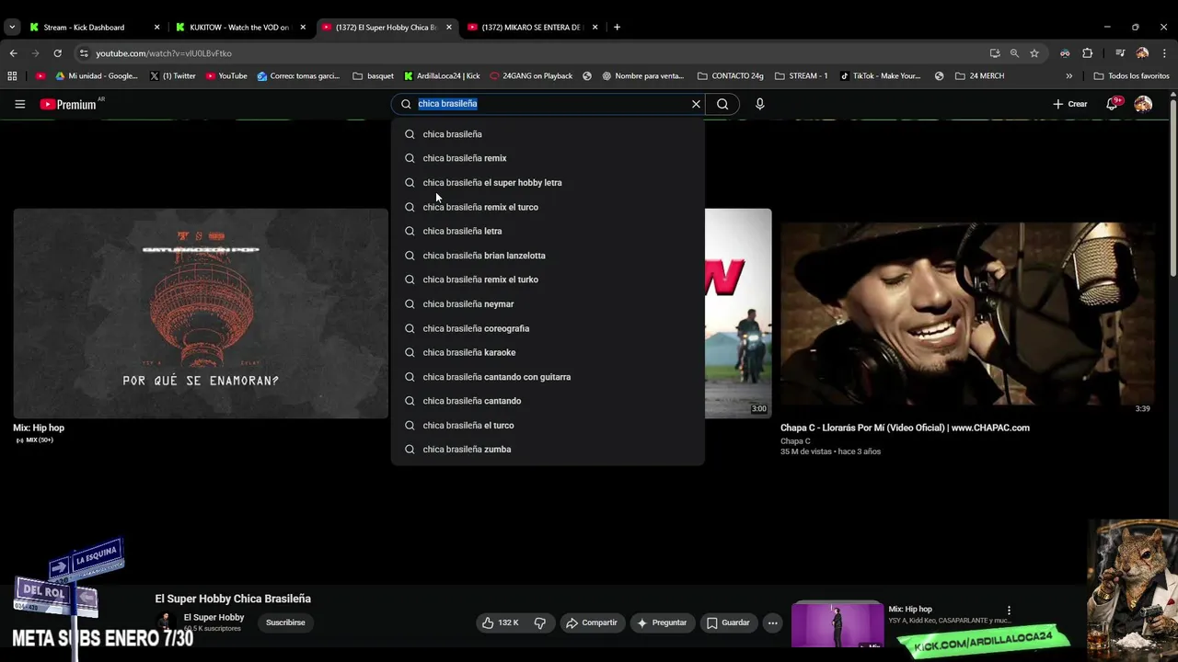1178x662 pixels.
Task: Choose the suggestion 'chica brasileña letra'
Action: [x=548, y=231]
